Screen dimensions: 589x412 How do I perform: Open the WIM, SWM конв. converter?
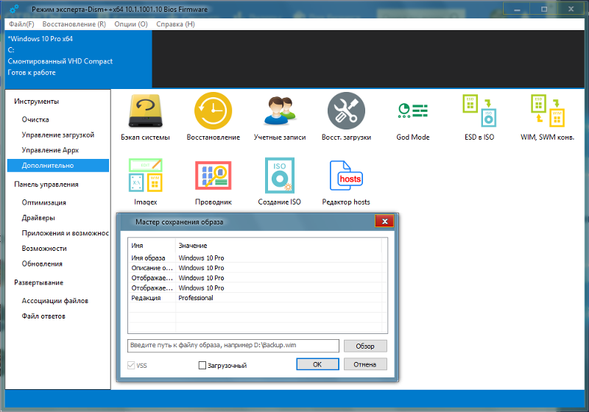click(547, 117)
